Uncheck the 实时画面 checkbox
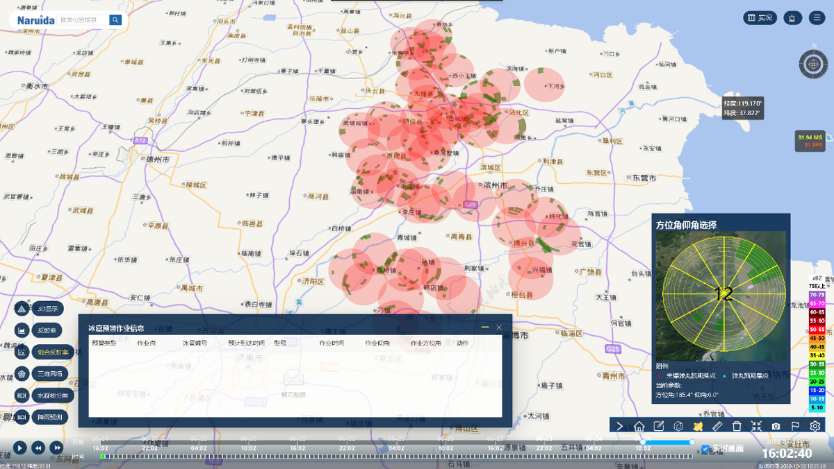The image size is (834, 469). click(705, 449)
